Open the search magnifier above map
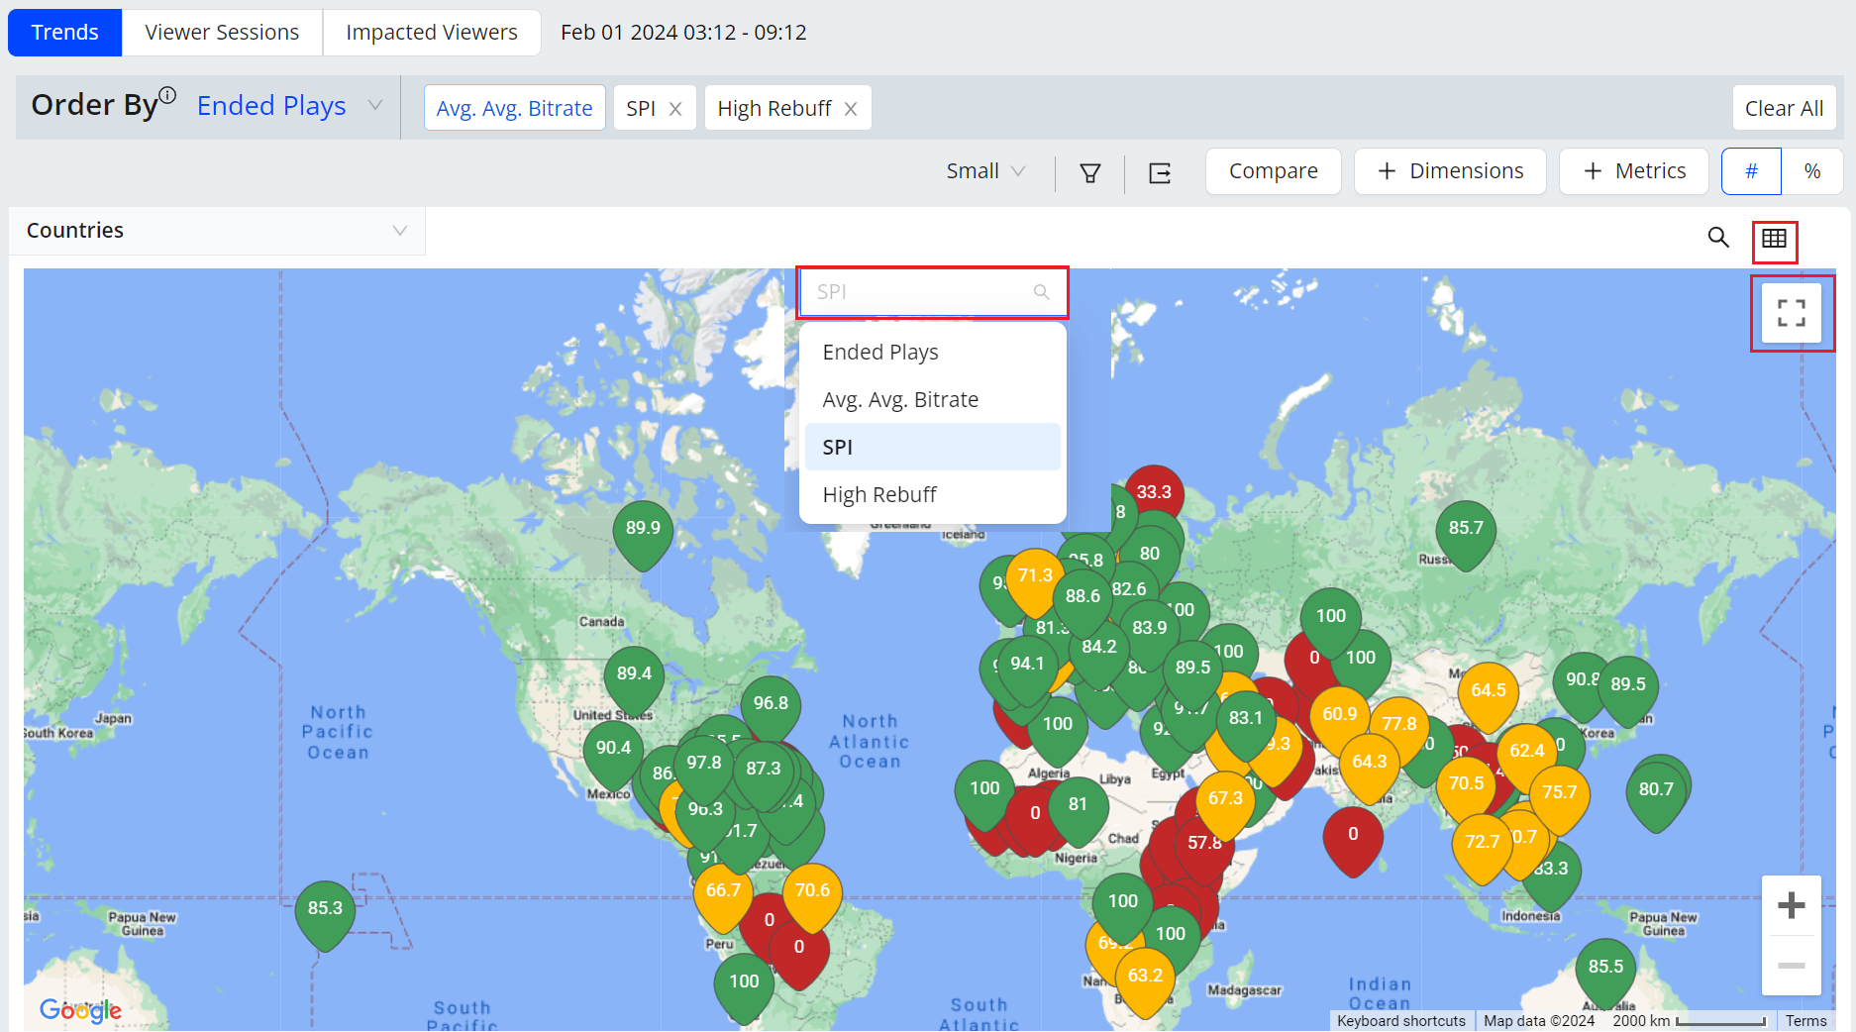This screenshot has width=1856, height=1032. tap(1718, 238)
